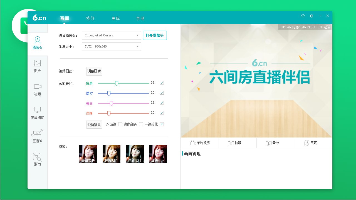Switch to the 录制 tab
Image resolution: width=356 pixels, height=200 pixels.
[x=140, y=18]
